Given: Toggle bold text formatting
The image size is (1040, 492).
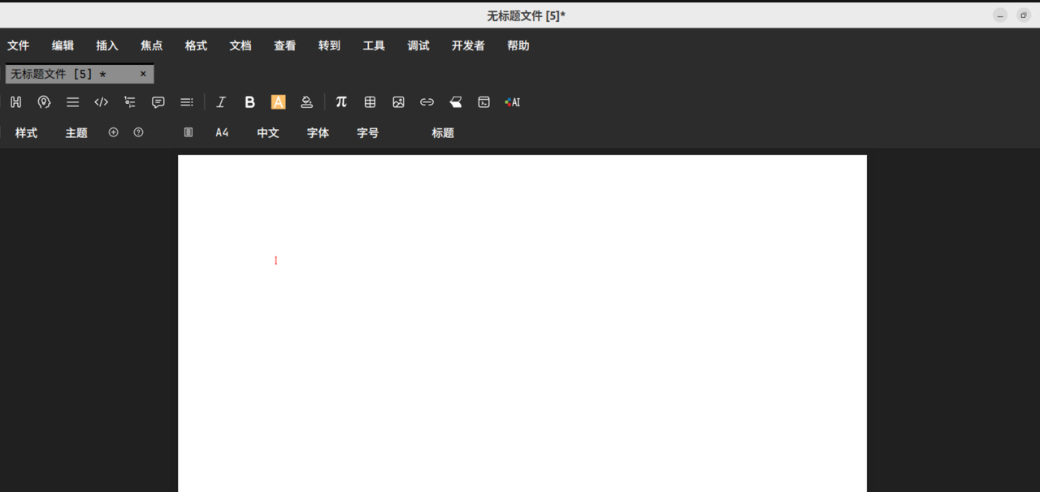Looking at the screenshot, I should (250, 102).
